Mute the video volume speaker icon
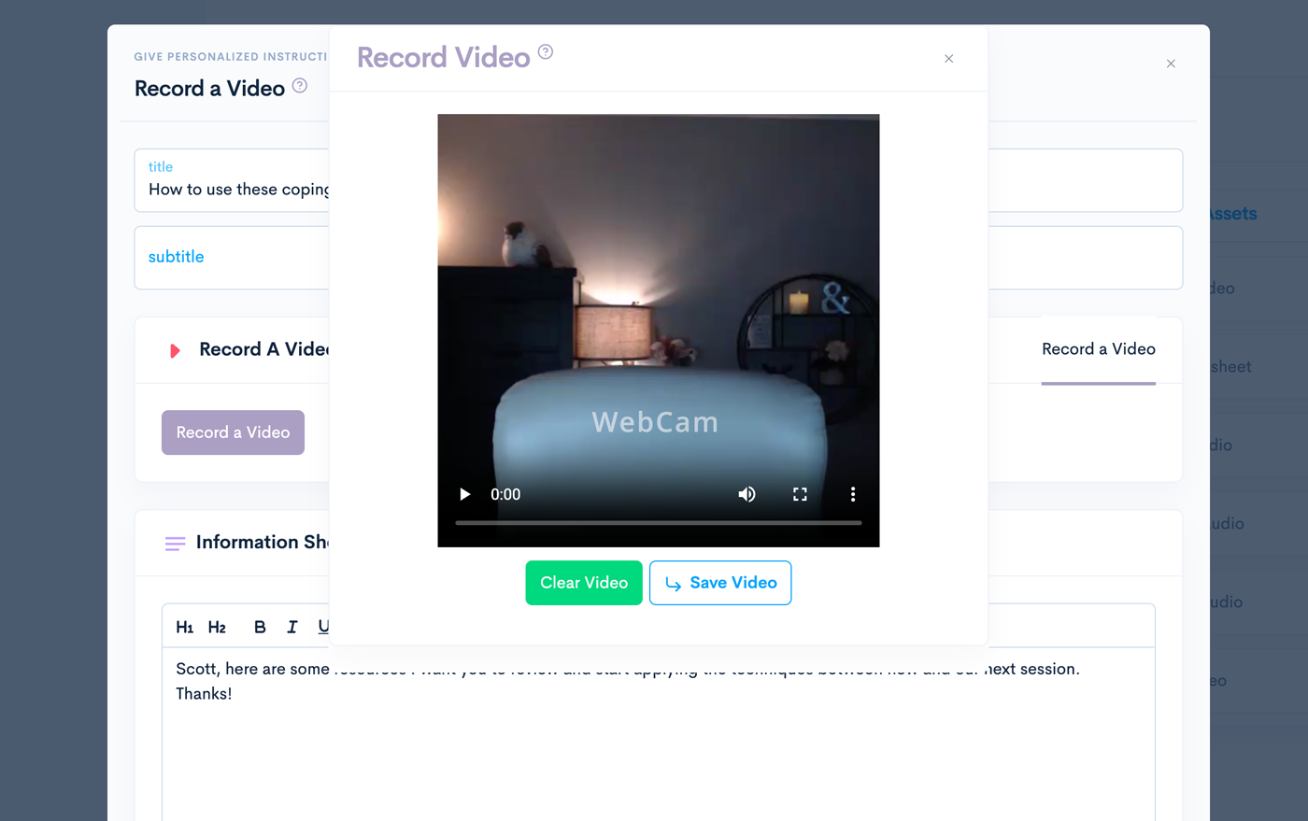1308x821 pixels. [746, 494]
